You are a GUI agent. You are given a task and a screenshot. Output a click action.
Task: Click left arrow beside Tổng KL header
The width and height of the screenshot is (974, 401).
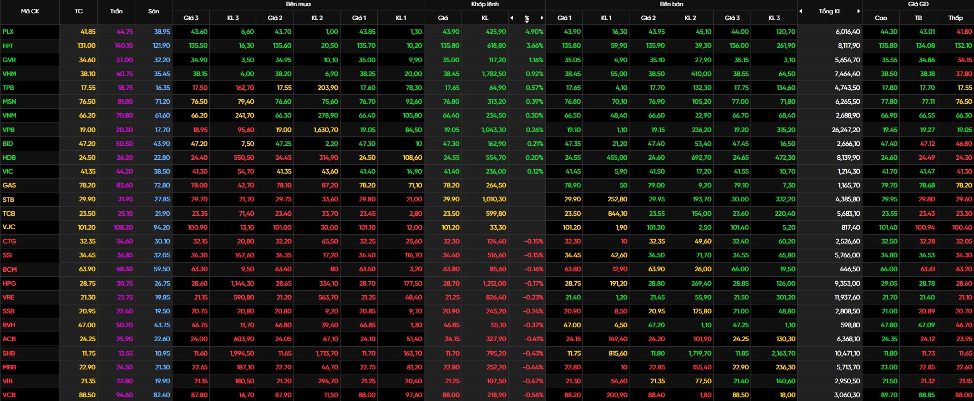(801, 11)
